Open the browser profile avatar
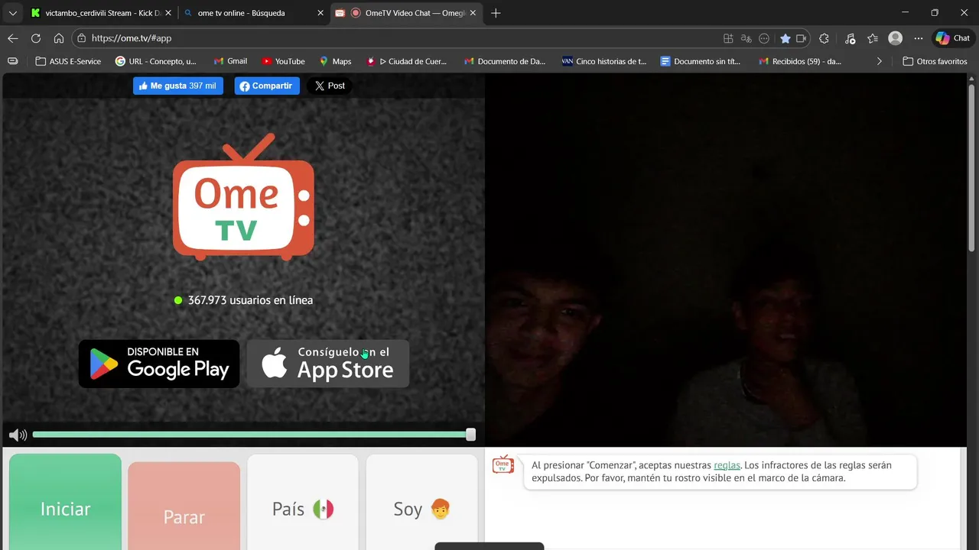Viewport: 979px width, 550px height. 896,38
